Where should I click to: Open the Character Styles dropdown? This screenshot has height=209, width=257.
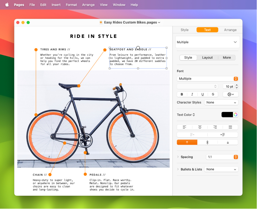pyautogui.click(x=221, y=102)
